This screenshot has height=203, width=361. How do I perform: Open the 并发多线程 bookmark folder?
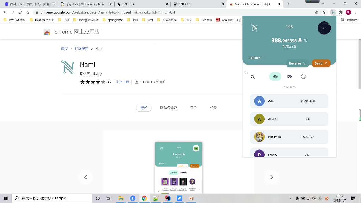point(167,20)
